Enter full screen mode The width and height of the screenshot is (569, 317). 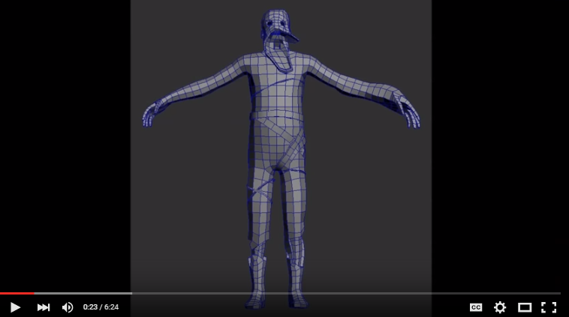(x=549, y=307)
